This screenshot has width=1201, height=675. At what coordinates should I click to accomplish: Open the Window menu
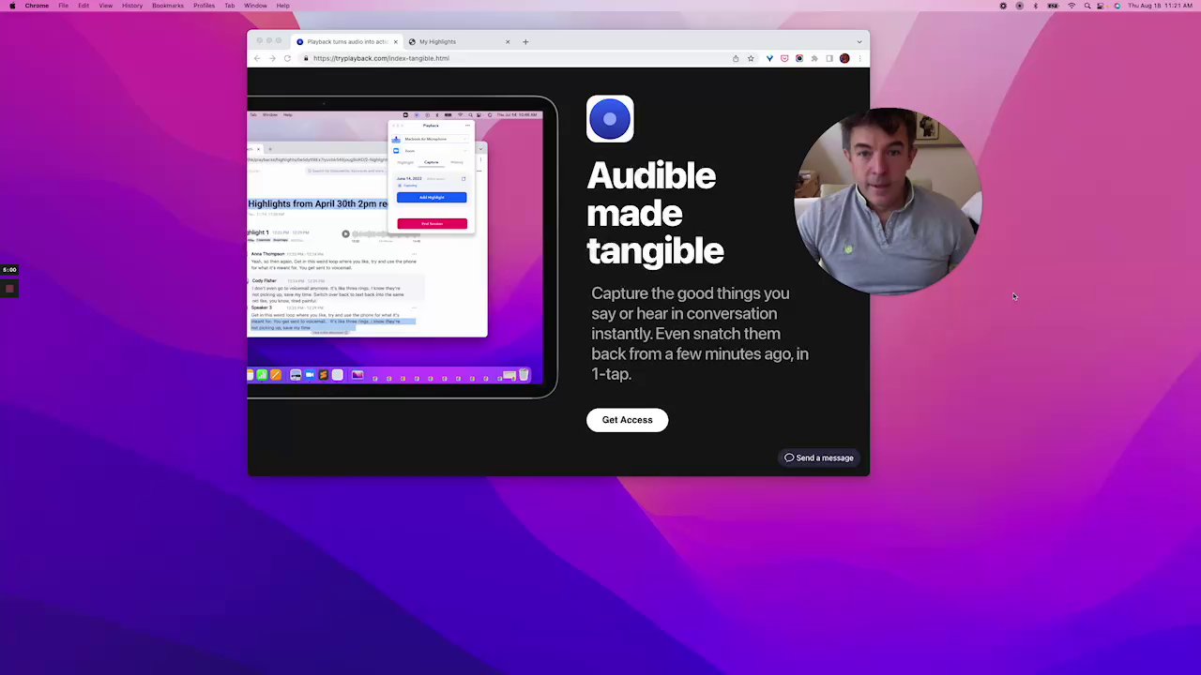pyautogui.click(x=255, y=6)
